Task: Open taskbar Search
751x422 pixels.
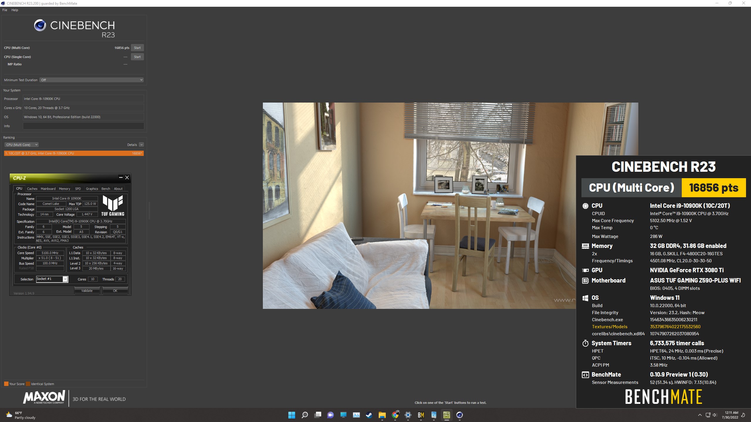Action: click(305, 415)
